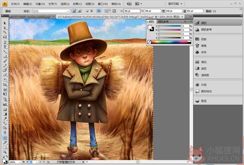This screenshot has width=244, height=165.
Task: Select the Pen tool
Action: pyautogui.click(x=5, y=42)
